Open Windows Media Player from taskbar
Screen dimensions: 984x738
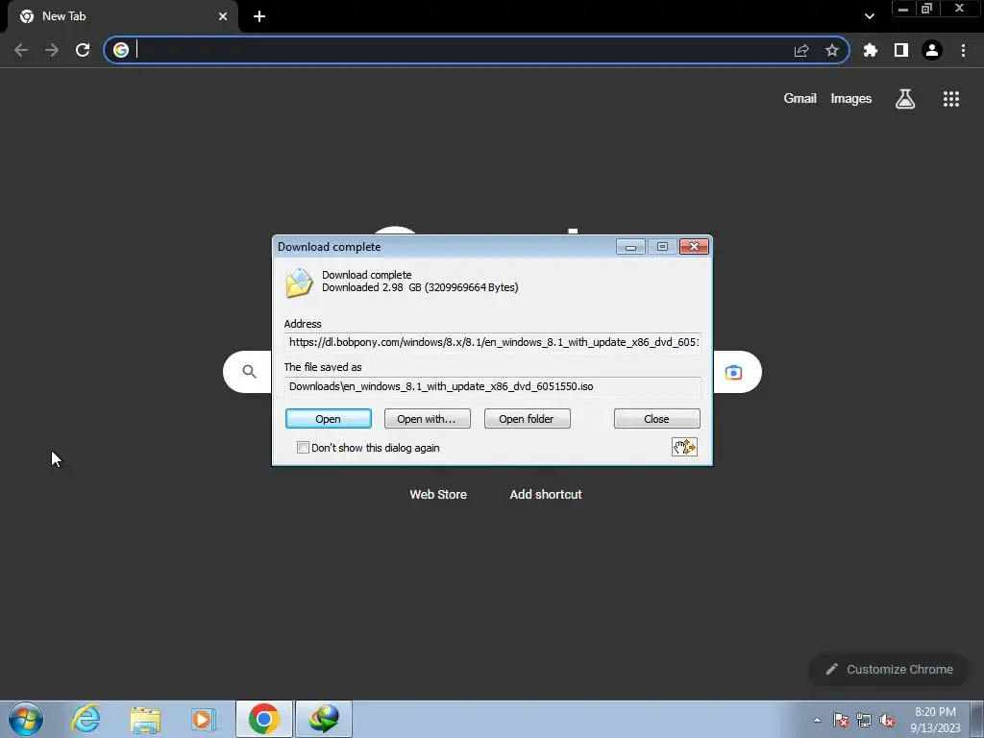[204, 719]
